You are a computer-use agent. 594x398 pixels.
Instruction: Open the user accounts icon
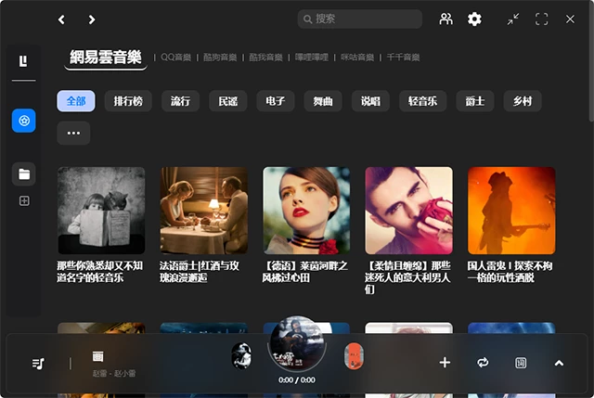point(445,19)
